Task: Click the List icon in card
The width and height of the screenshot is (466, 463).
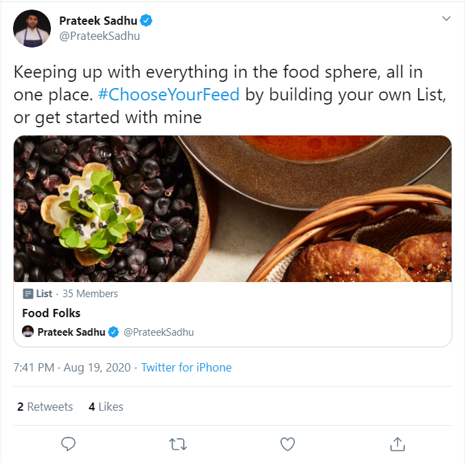Action: coord(27,294)
